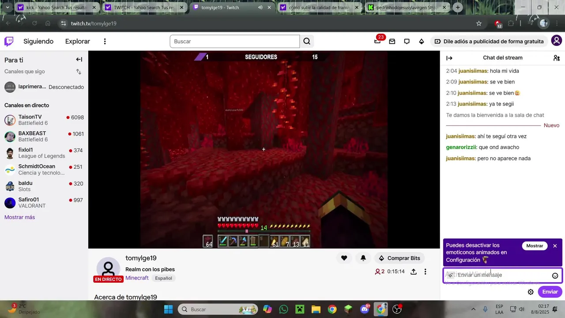Send the chat message with Enviar
565x318 pixels.
tap(550, 292)
